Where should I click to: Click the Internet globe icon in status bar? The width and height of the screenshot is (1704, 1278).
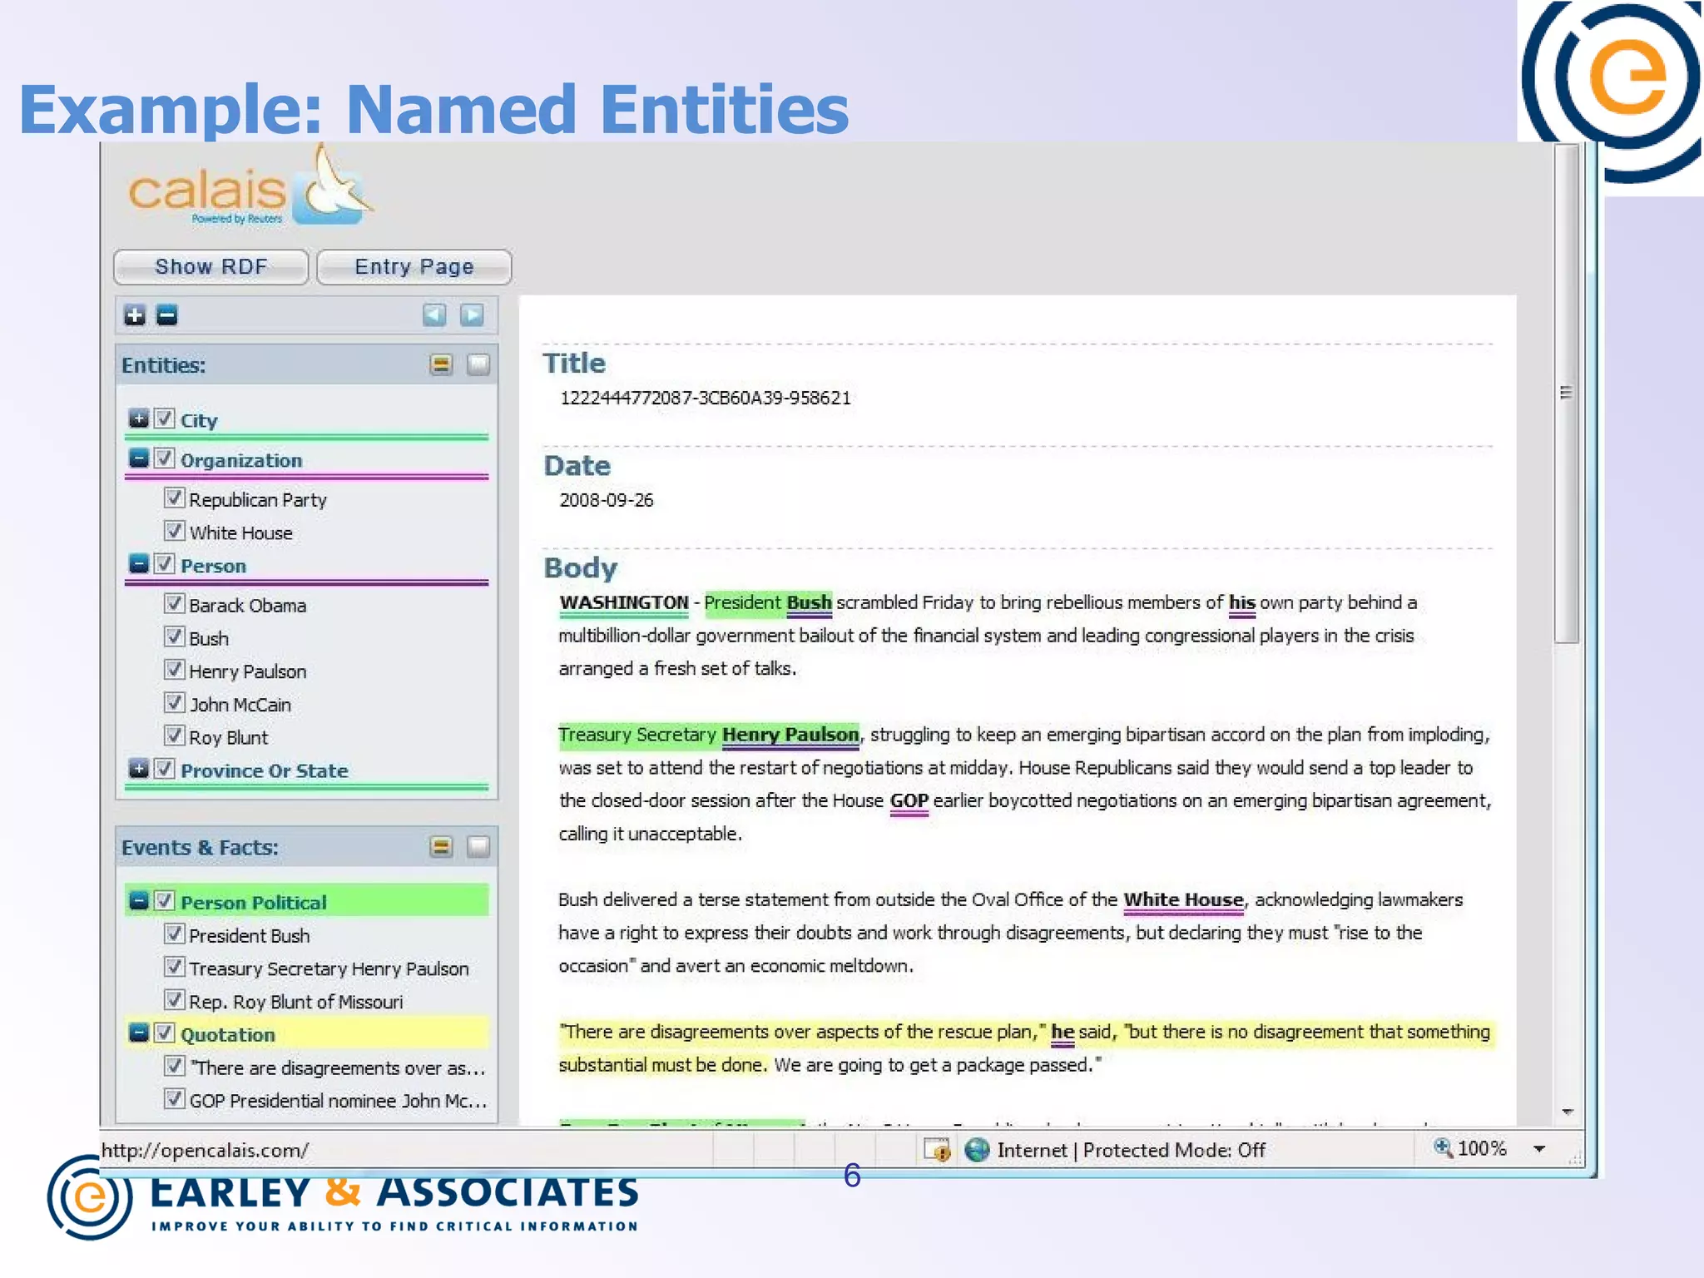pyautogui.click(x=977, y=1150)
